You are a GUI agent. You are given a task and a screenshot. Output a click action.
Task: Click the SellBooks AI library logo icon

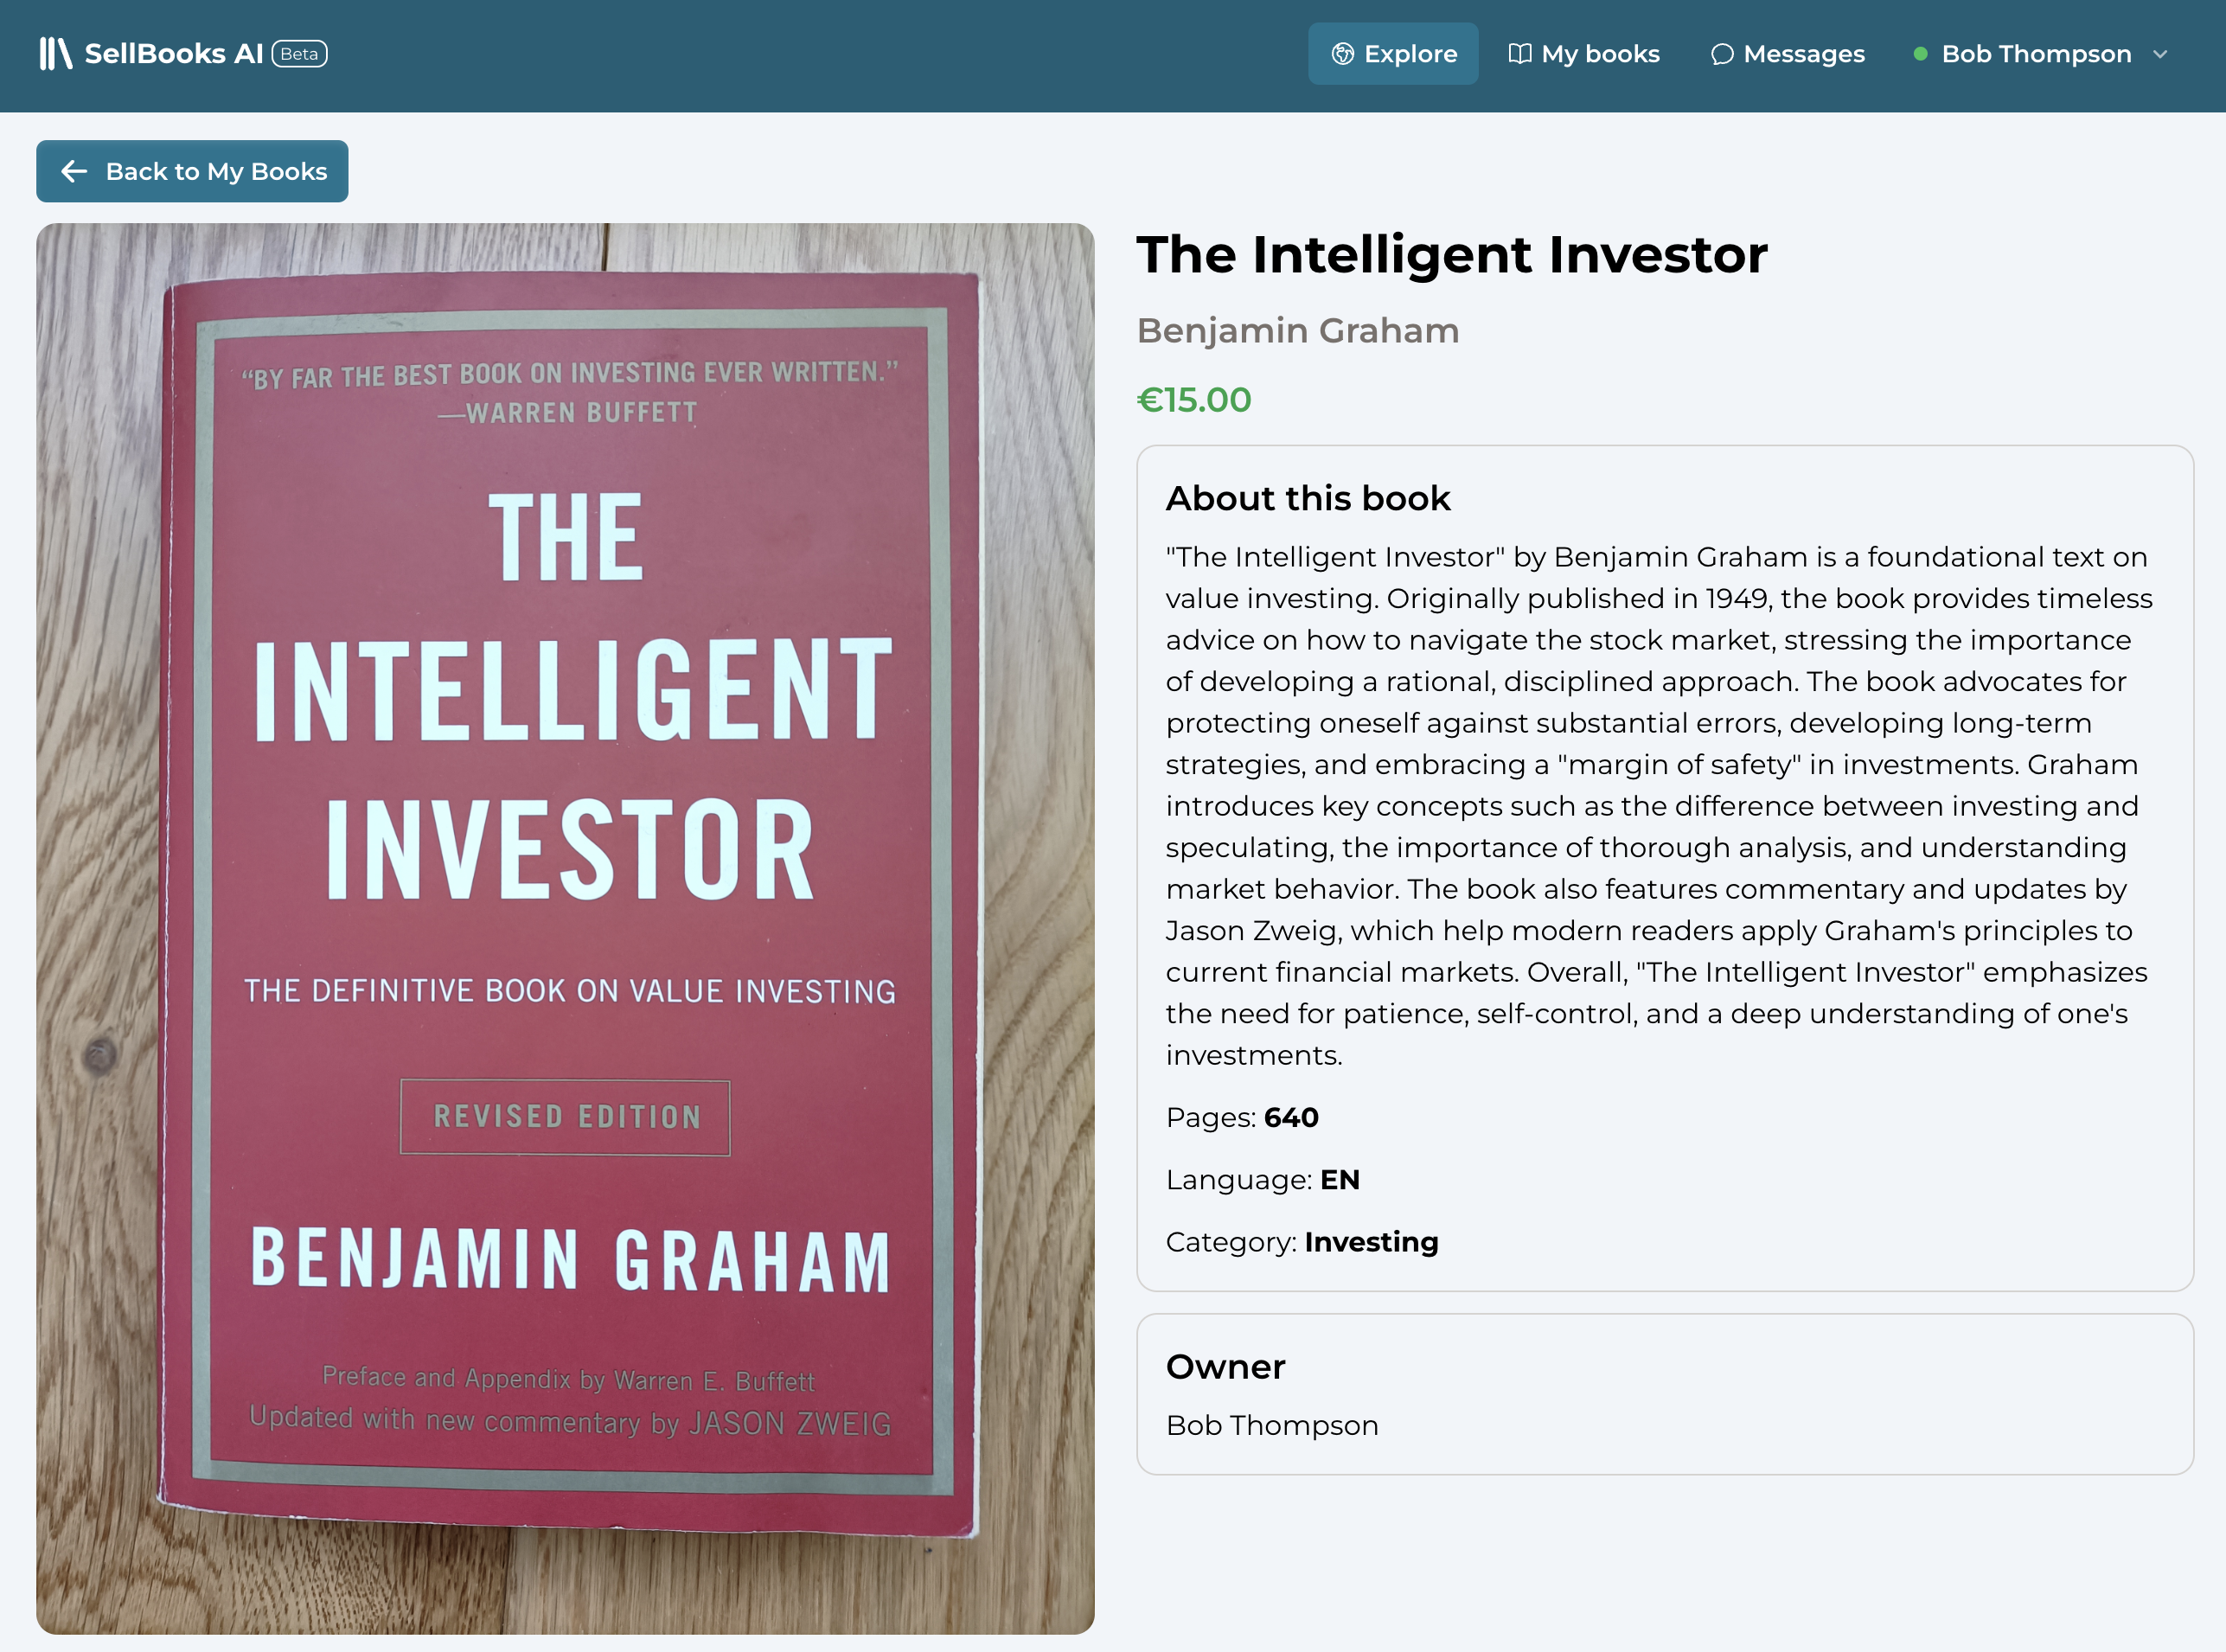(x=57, y=53)
